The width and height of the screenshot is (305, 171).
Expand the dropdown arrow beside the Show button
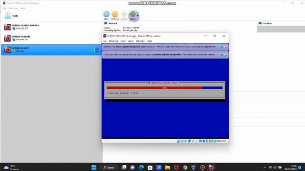coord(138,16)
